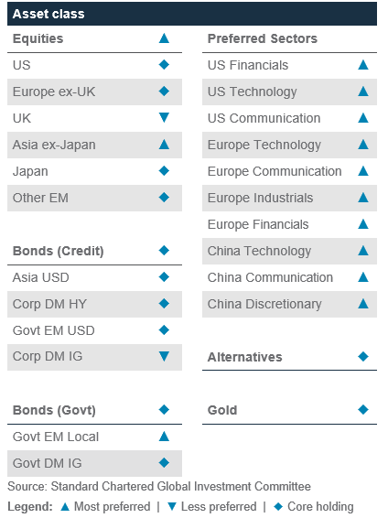Select the Asset class header bar
This screenshot has height=518, width=388.
pyautogui.click(x=192, y=14)
